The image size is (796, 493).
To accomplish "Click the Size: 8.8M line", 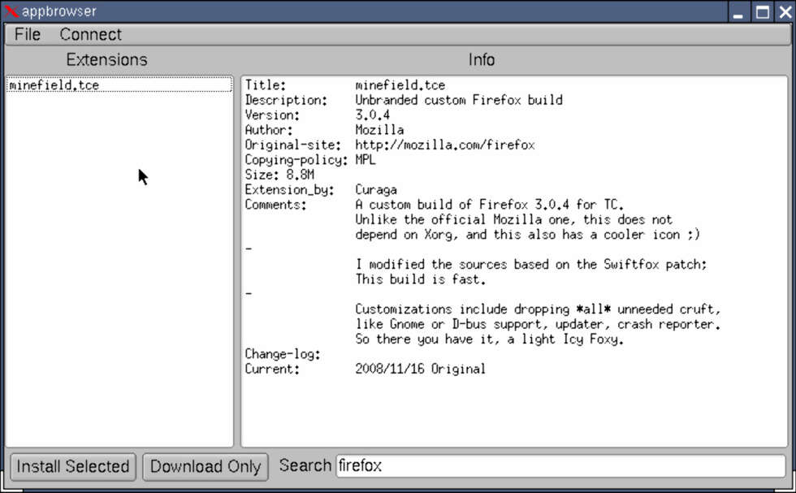I will click(x=279, y=175).
